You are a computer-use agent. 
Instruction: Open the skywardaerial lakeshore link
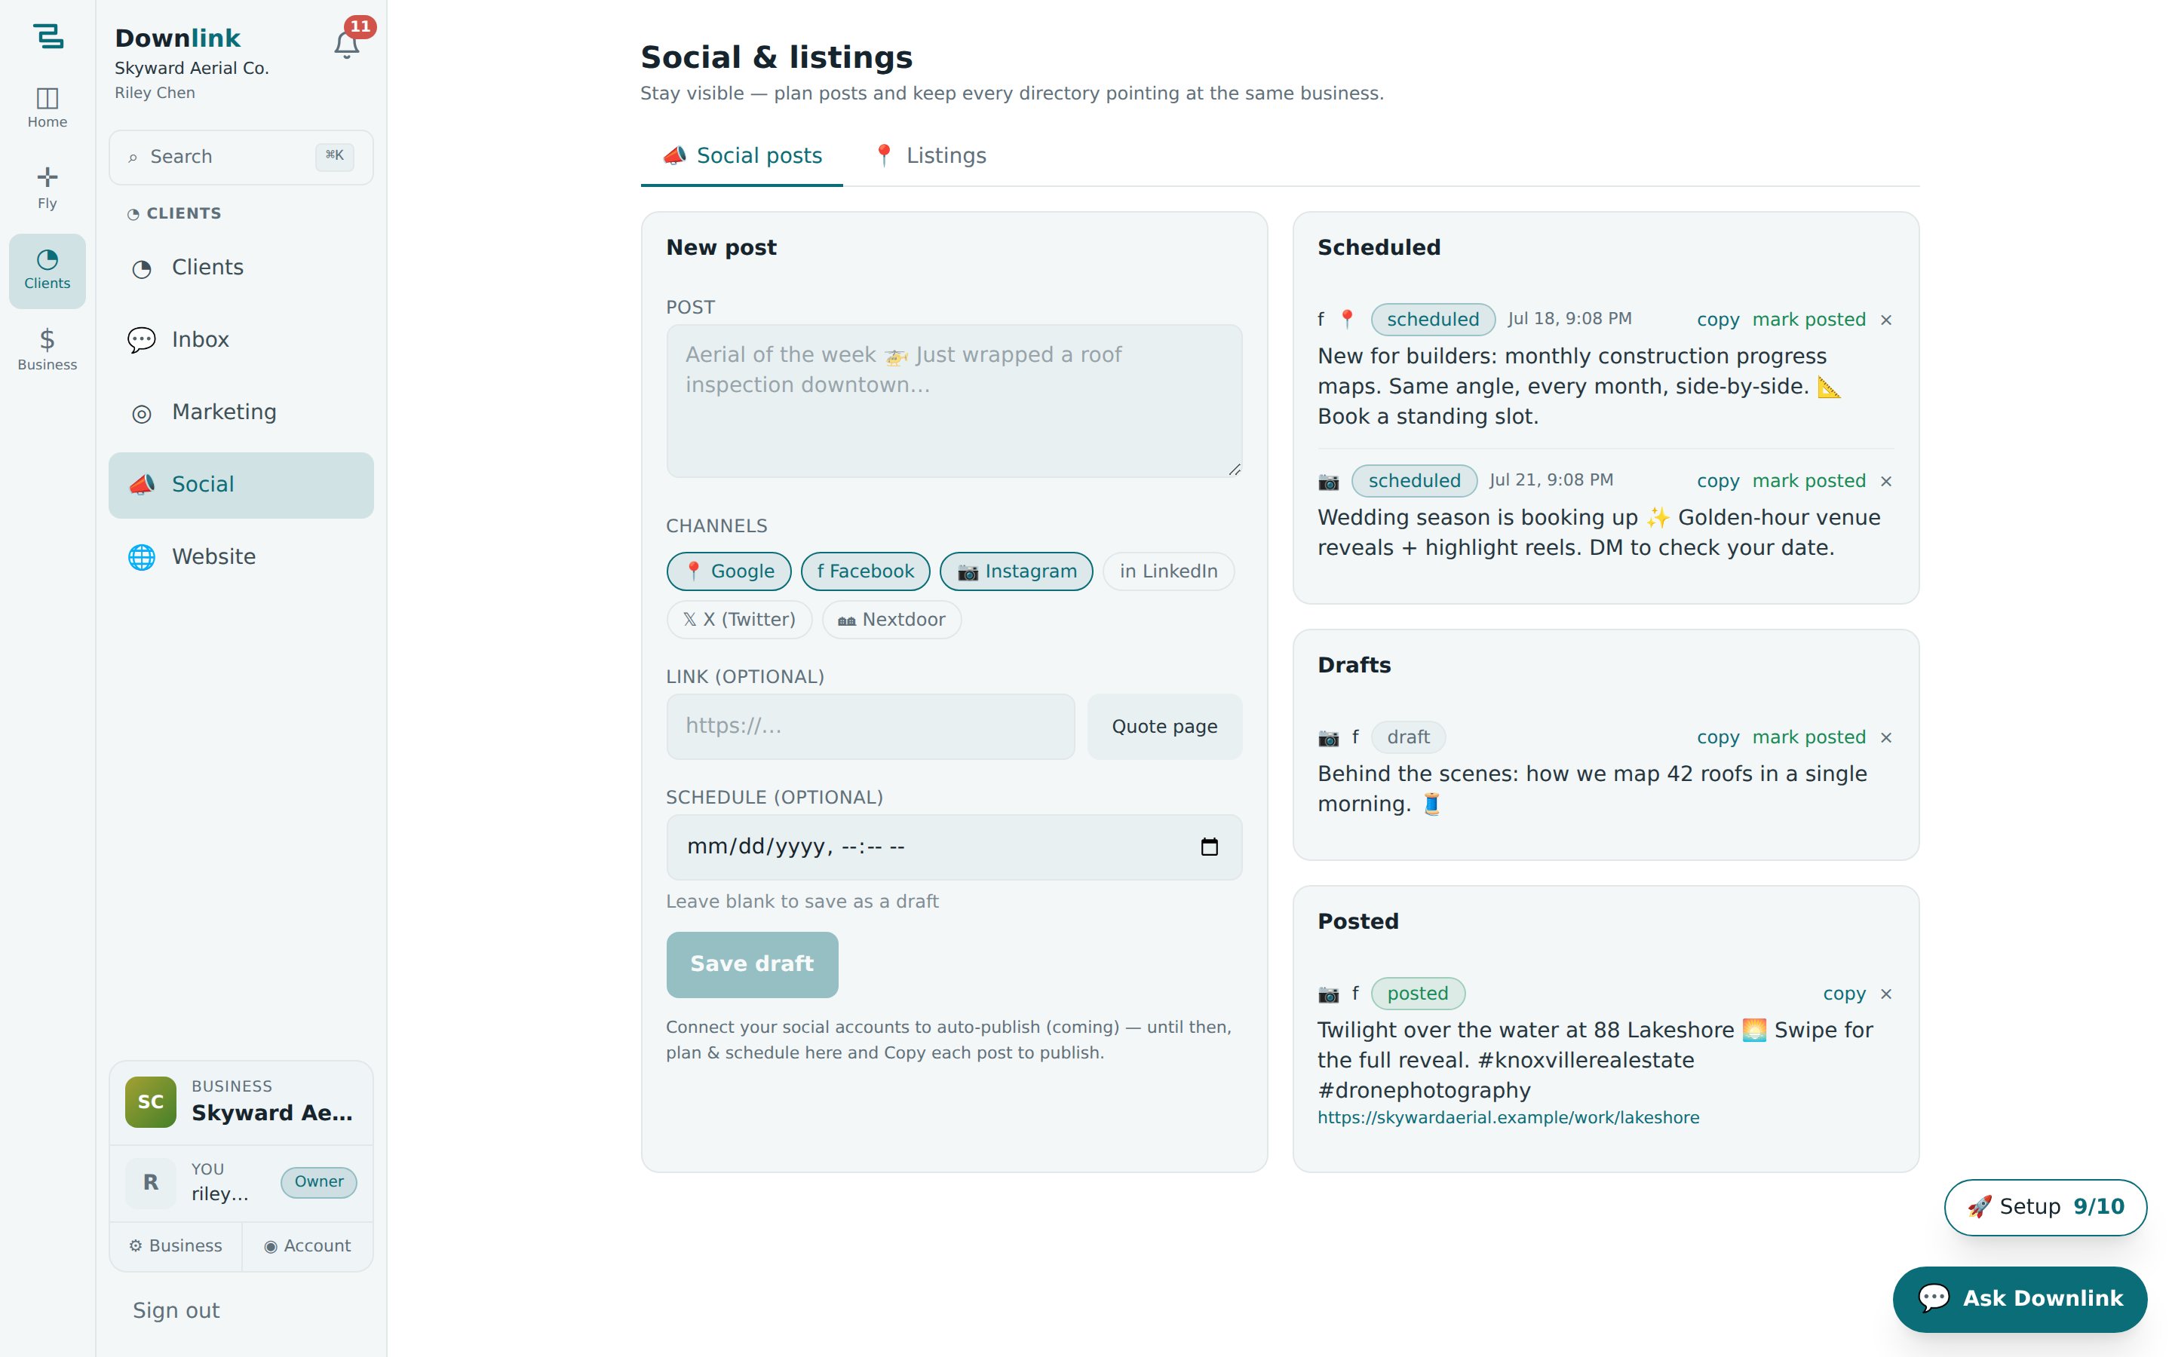click(x=1508, y=1117)
